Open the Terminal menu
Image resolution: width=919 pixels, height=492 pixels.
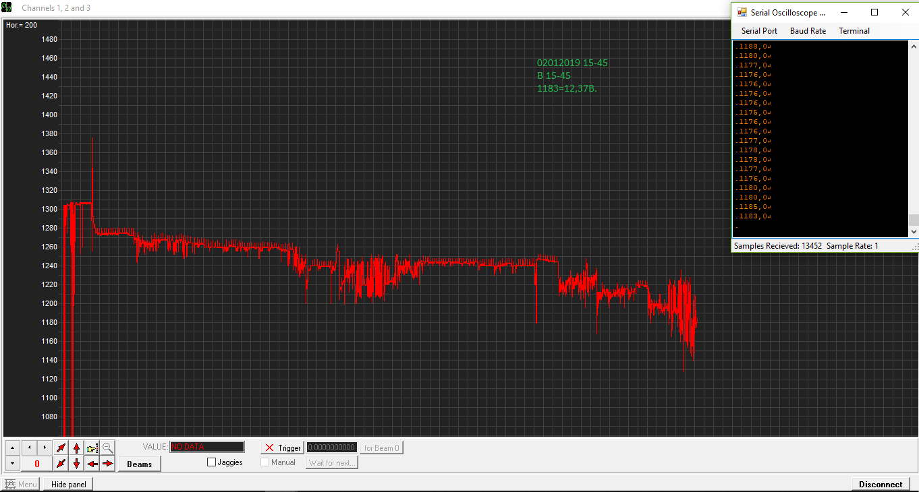854,31
